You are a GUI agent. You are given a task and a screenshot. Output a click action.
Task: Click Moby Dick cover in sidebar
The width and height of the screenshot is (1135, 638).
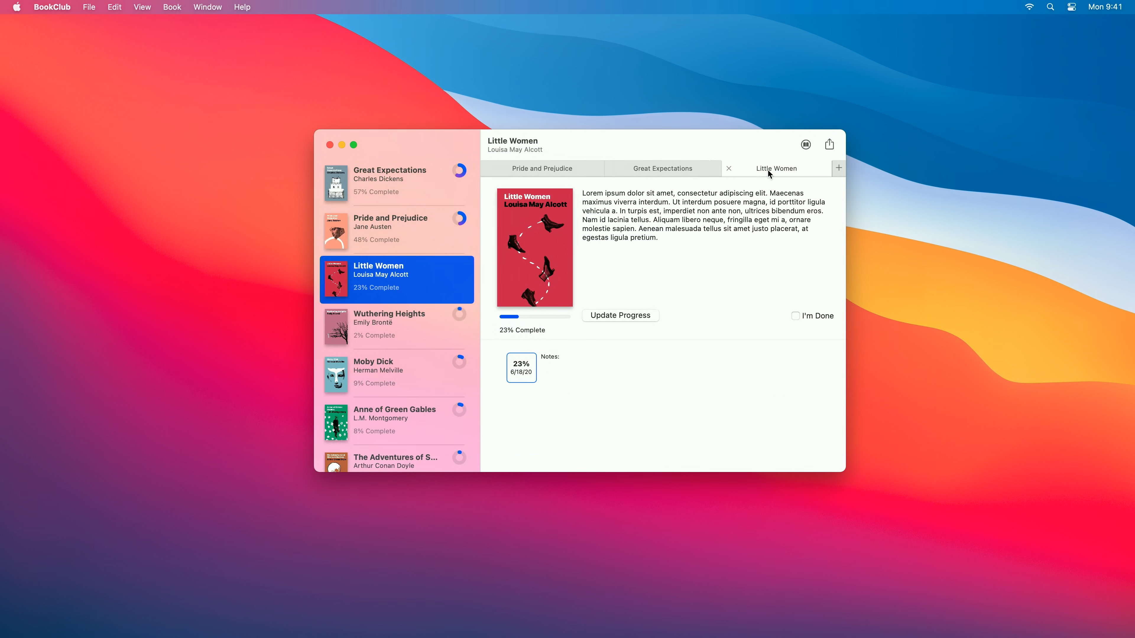point(336,375)
